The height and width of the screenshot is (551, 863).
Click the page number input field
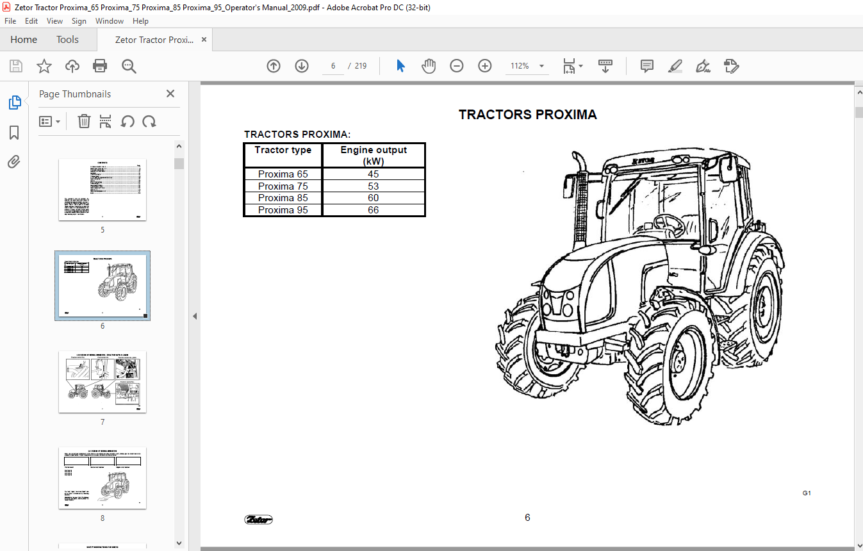334,66
